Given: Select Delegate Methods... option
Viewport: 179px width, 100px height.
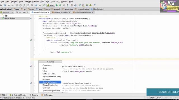Looking at the screenshot, I should click(50, 85).
